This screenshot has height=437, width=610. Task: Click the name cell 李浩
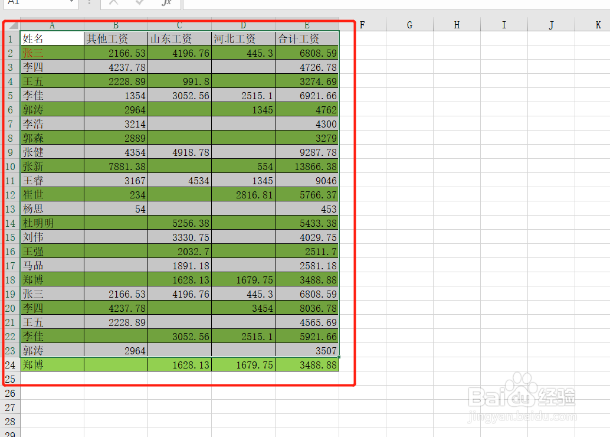[x=52, y=124]
